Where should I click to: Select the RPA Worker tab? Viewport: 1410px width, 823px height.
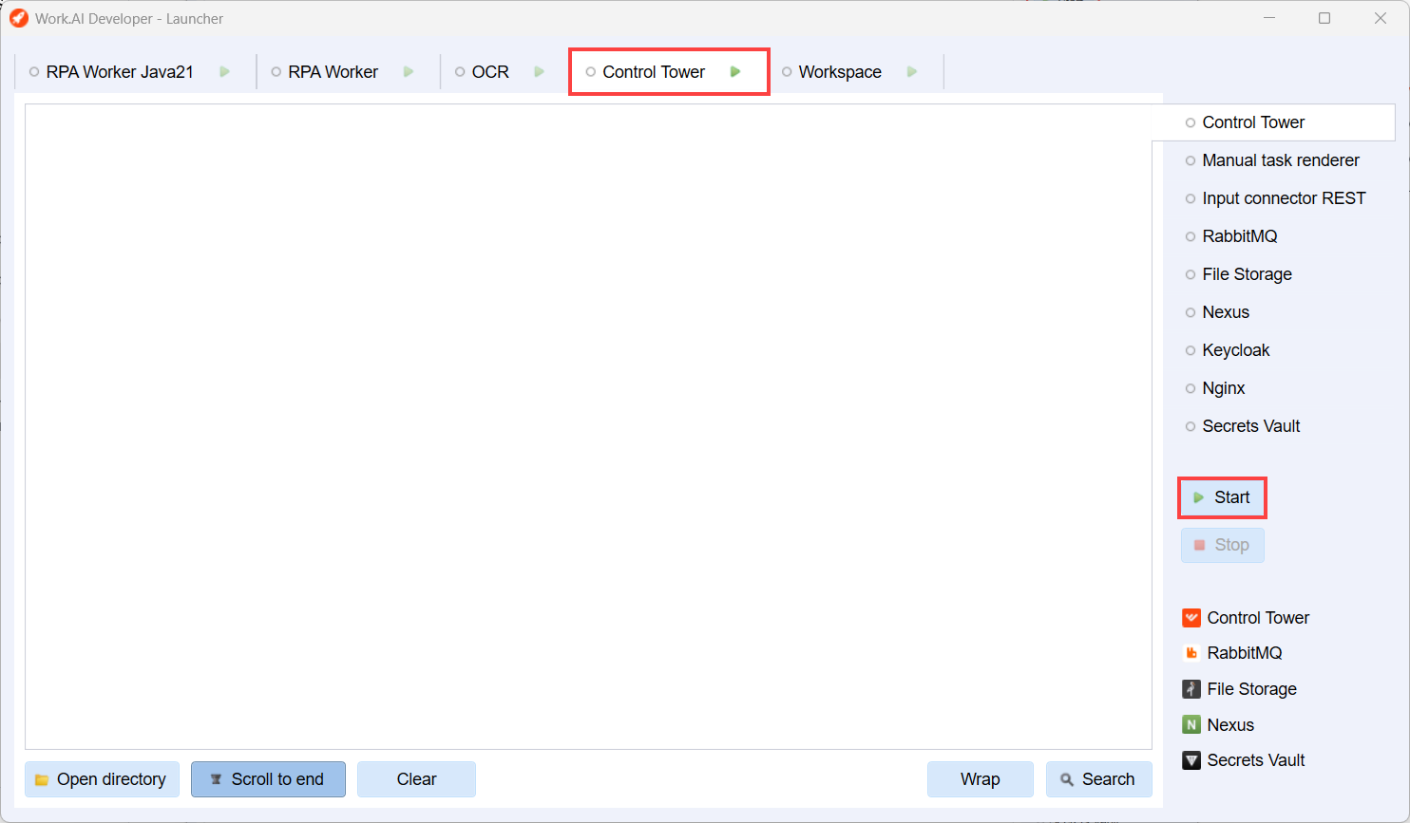(x=333, y=72)
